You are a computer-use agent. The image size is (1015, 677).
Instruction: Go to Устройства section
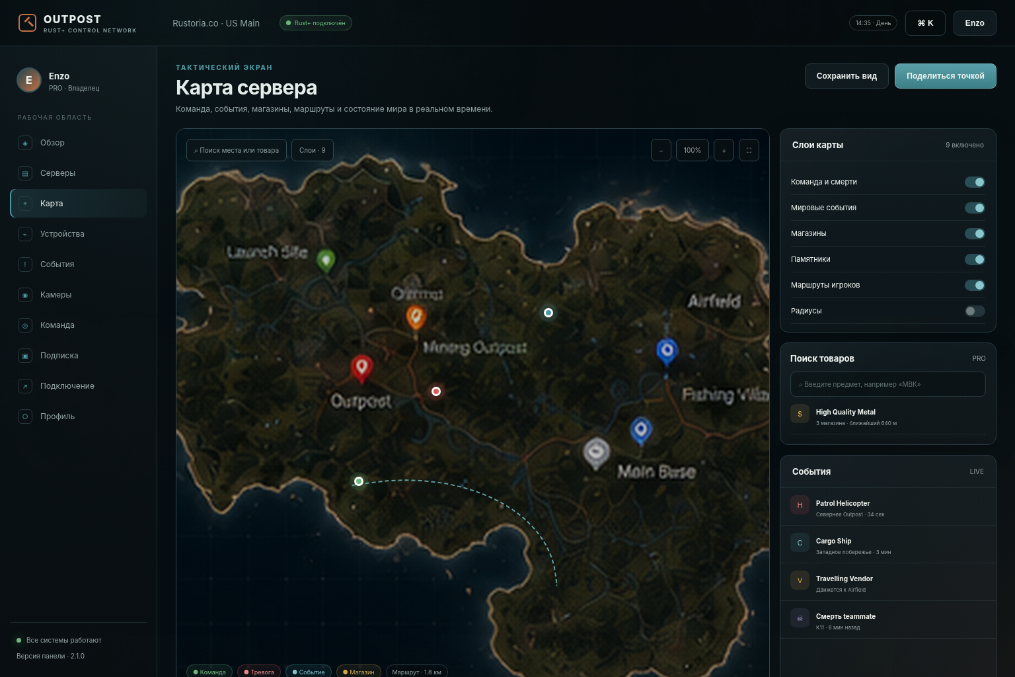click(x=79, y=234)
